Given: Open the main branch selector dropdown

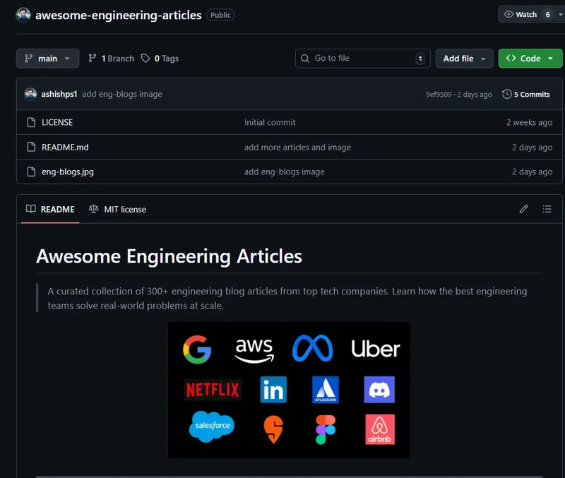Looking at the screenshot, I should pyautogui.click(x=47, y=59).
